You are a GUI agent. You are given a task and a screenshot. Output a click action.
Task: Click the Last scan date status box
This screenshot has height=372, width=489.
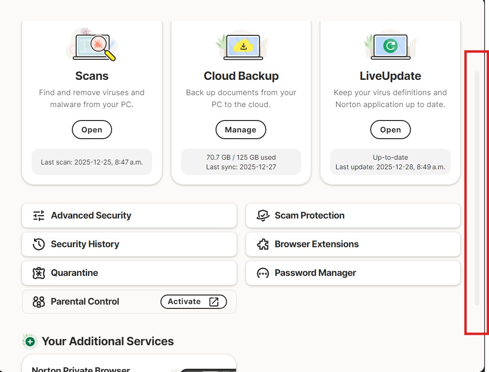[x=92, y=162]
